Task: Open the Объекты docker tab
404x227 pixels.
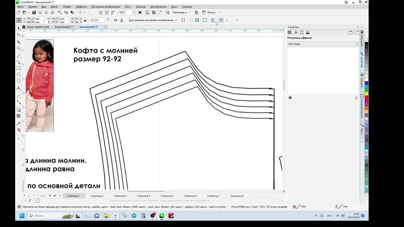Action: (x=362, y=80)
